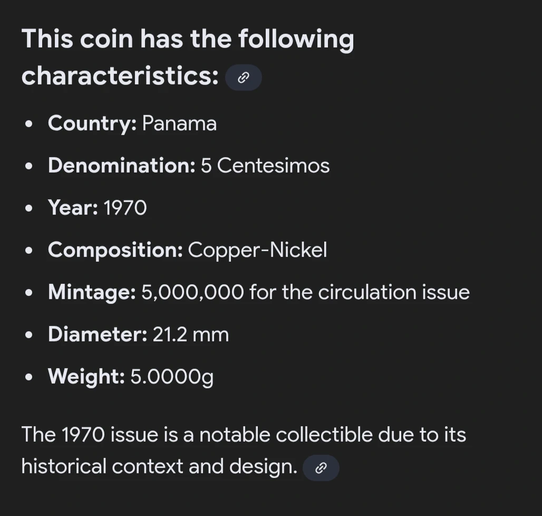Select the '21.2 mm' diameter value
542x516 pixels.
(190, 335)
